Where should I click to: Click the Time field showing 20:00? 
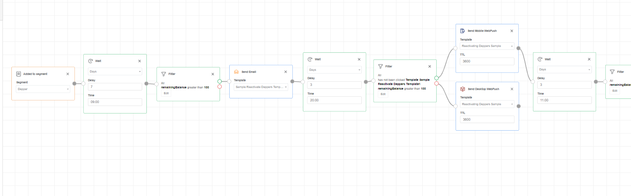click(x=334, y=100)
